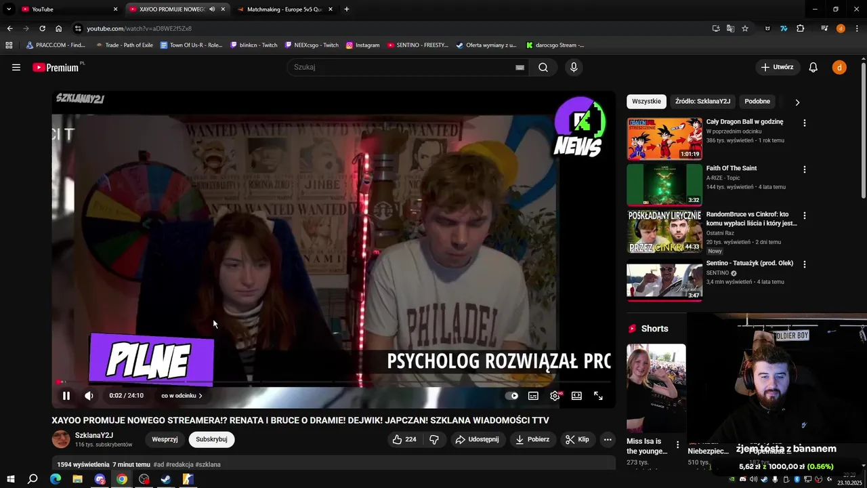Select the Podobne filter chip
867x488 pixels.
(x=757, y=102)
